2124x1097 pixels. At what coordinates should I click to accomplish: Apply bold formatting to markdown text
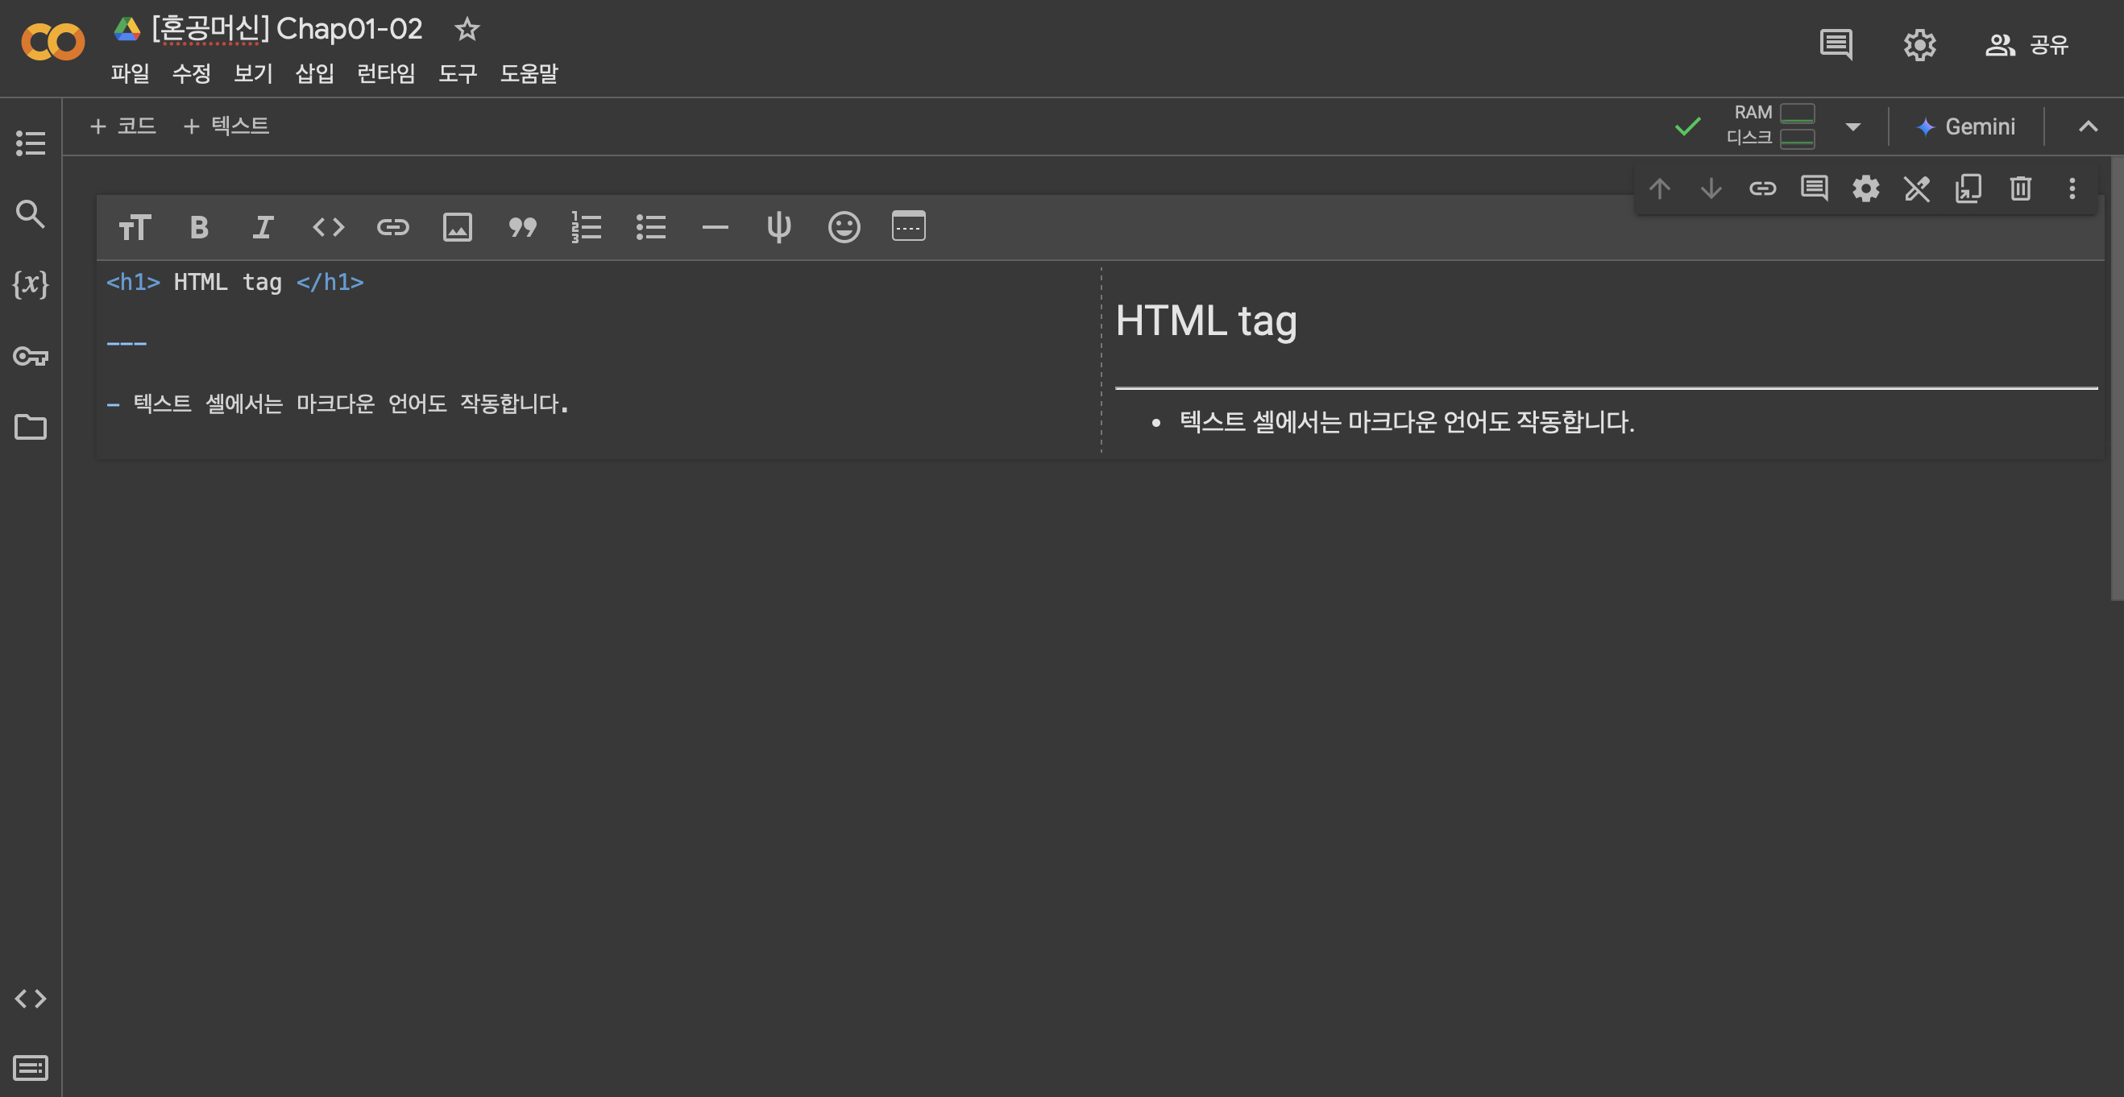[x=199, y=227]
